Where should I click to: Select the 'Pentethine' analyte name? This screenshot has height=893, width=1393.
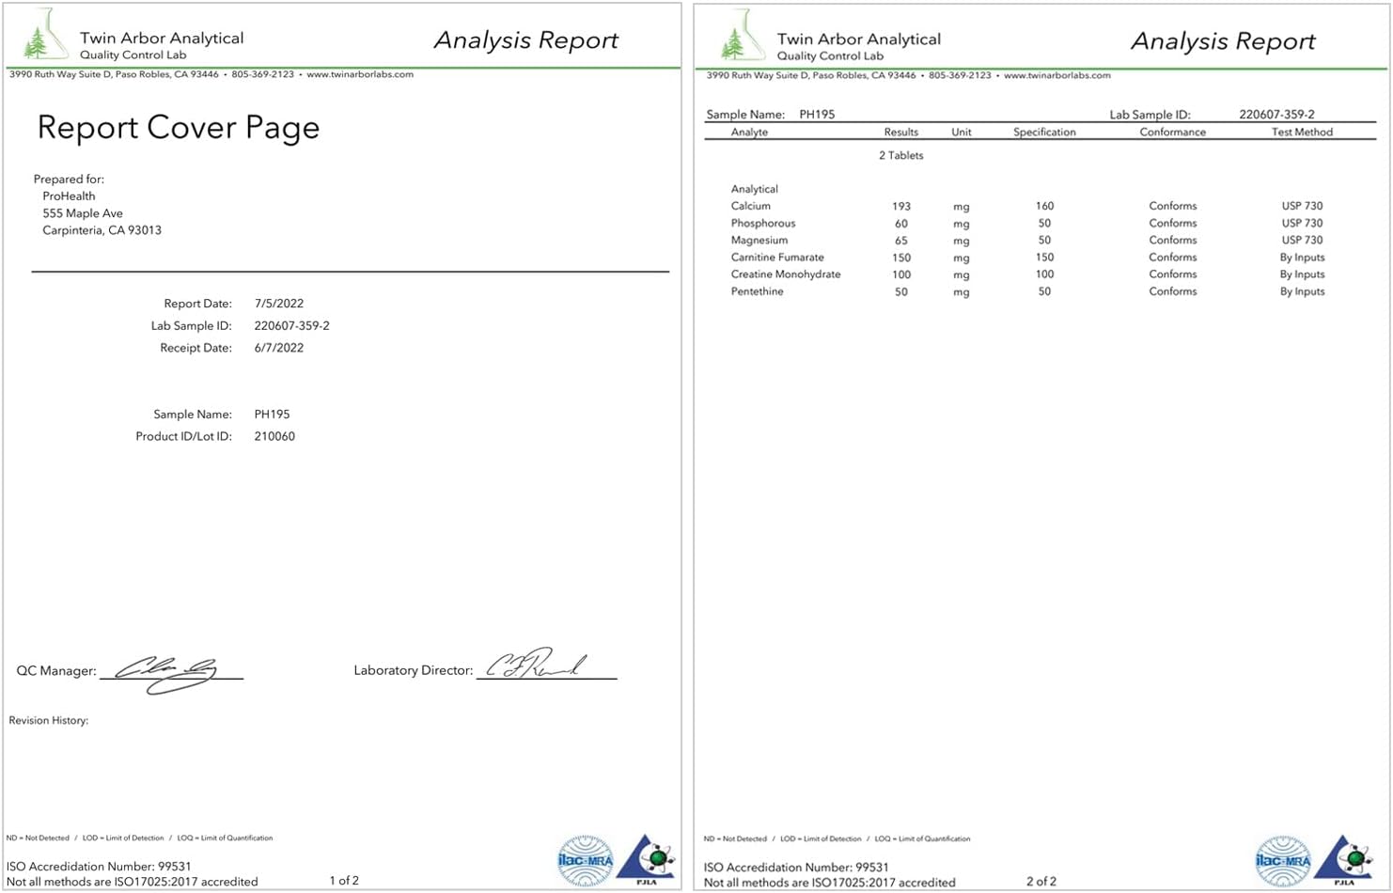[757, 291]
